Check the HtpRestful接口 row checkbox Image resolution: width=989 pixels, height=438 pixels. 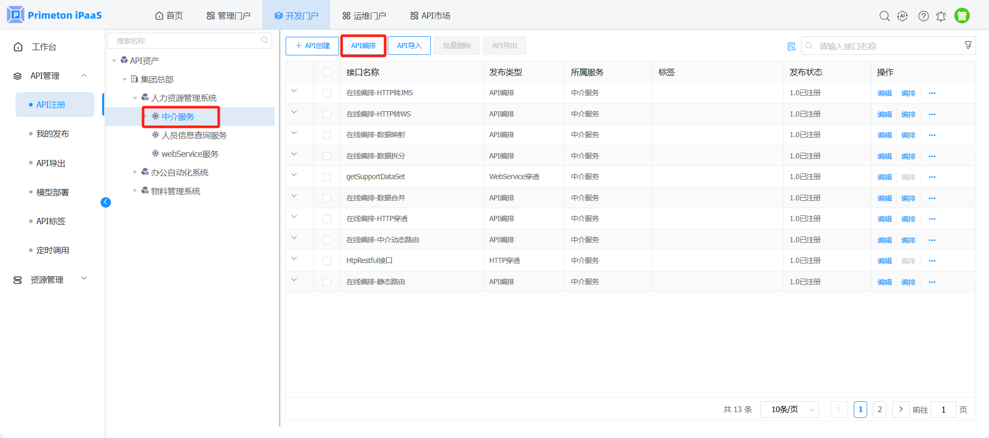pyautogui.click(x=327, y=261)
